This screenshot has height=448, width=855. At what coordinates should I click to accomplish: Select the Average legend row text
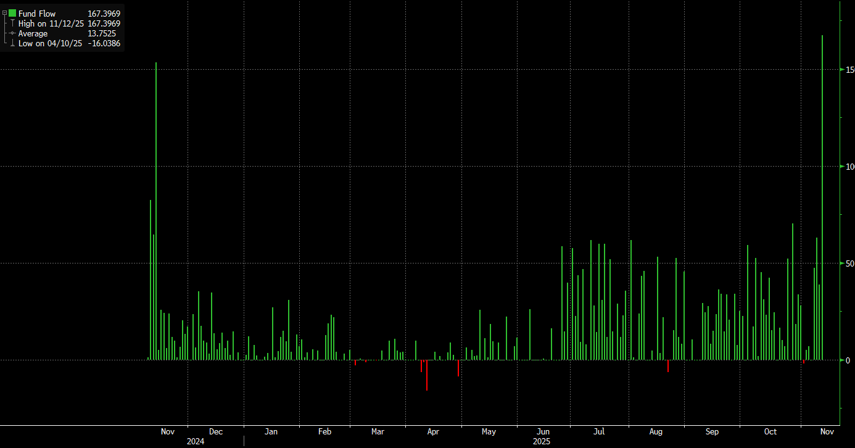(33, 33)
